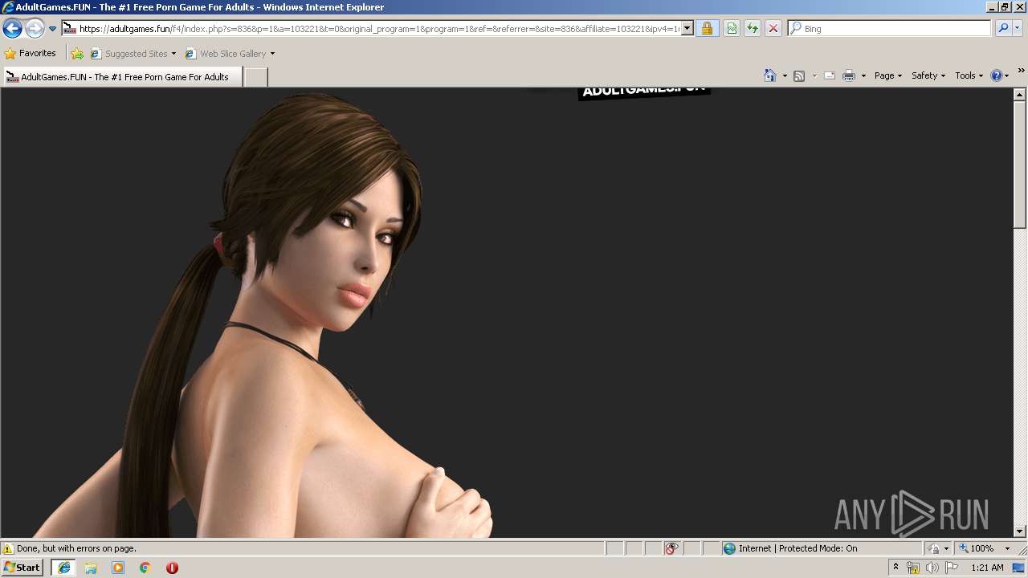Show hidden tray icons arrow

(895, 568)
